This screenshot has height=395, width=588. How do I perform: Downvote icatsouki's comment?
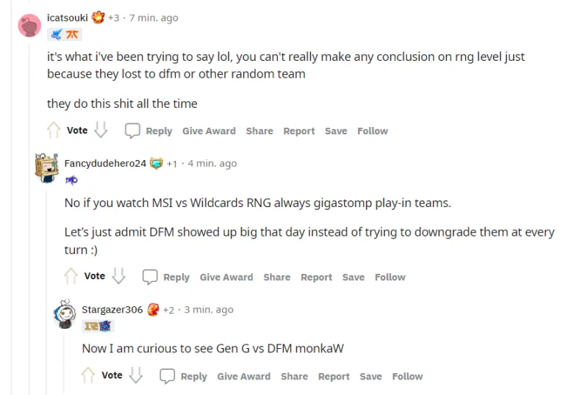(x=101, y=131)
